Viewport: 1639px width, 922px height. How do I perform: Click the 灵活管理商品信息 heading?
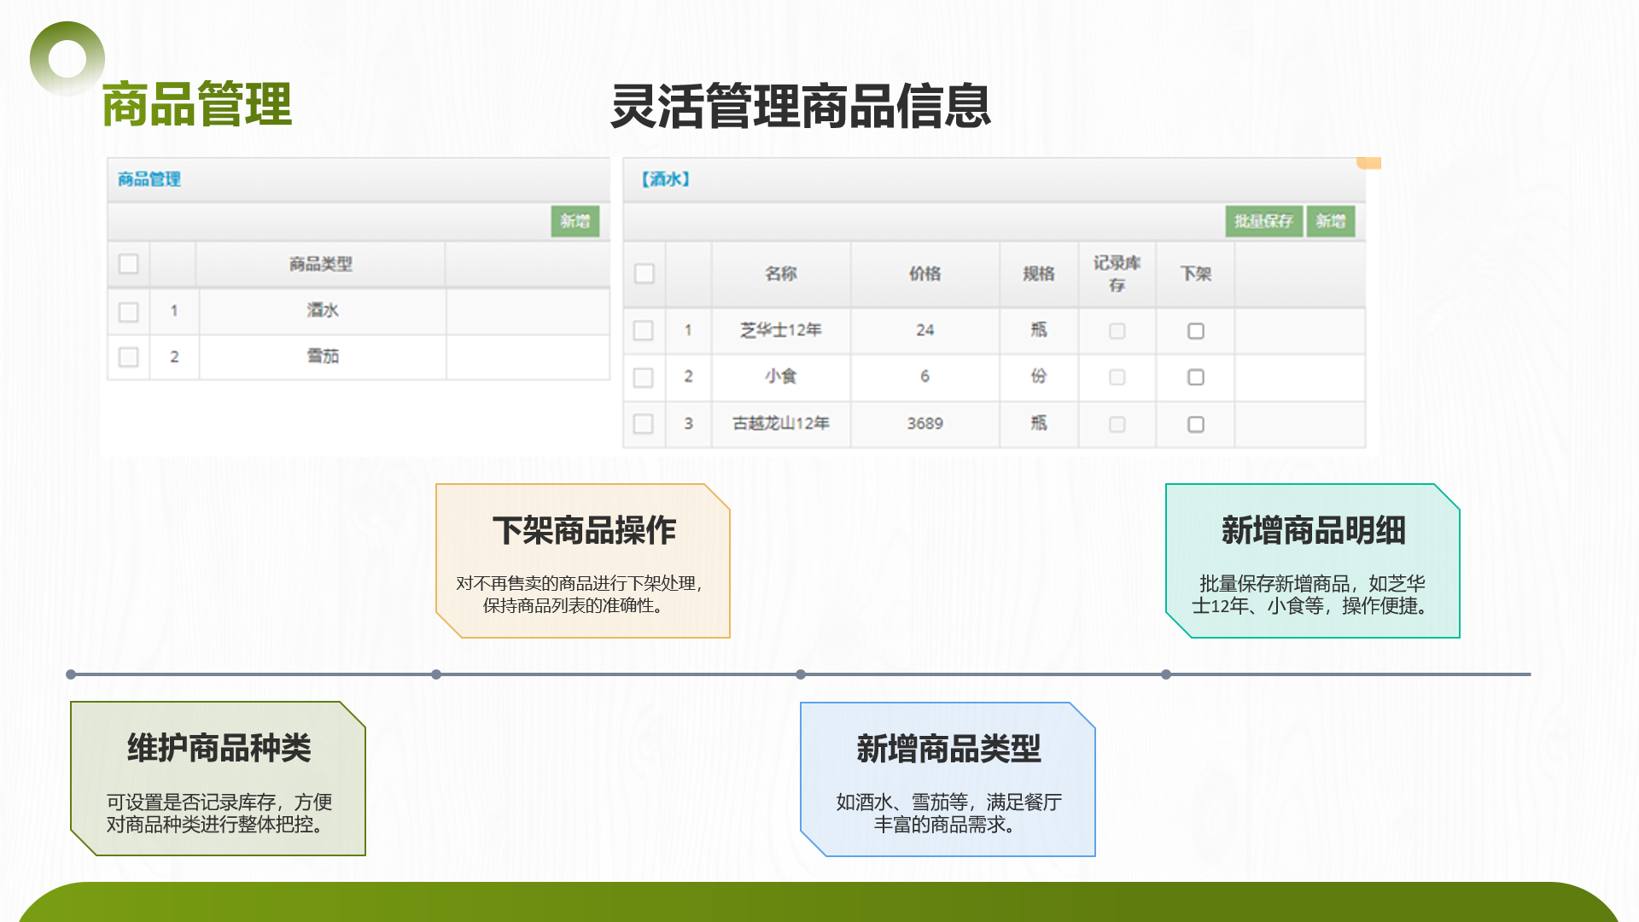pos(801,107)
